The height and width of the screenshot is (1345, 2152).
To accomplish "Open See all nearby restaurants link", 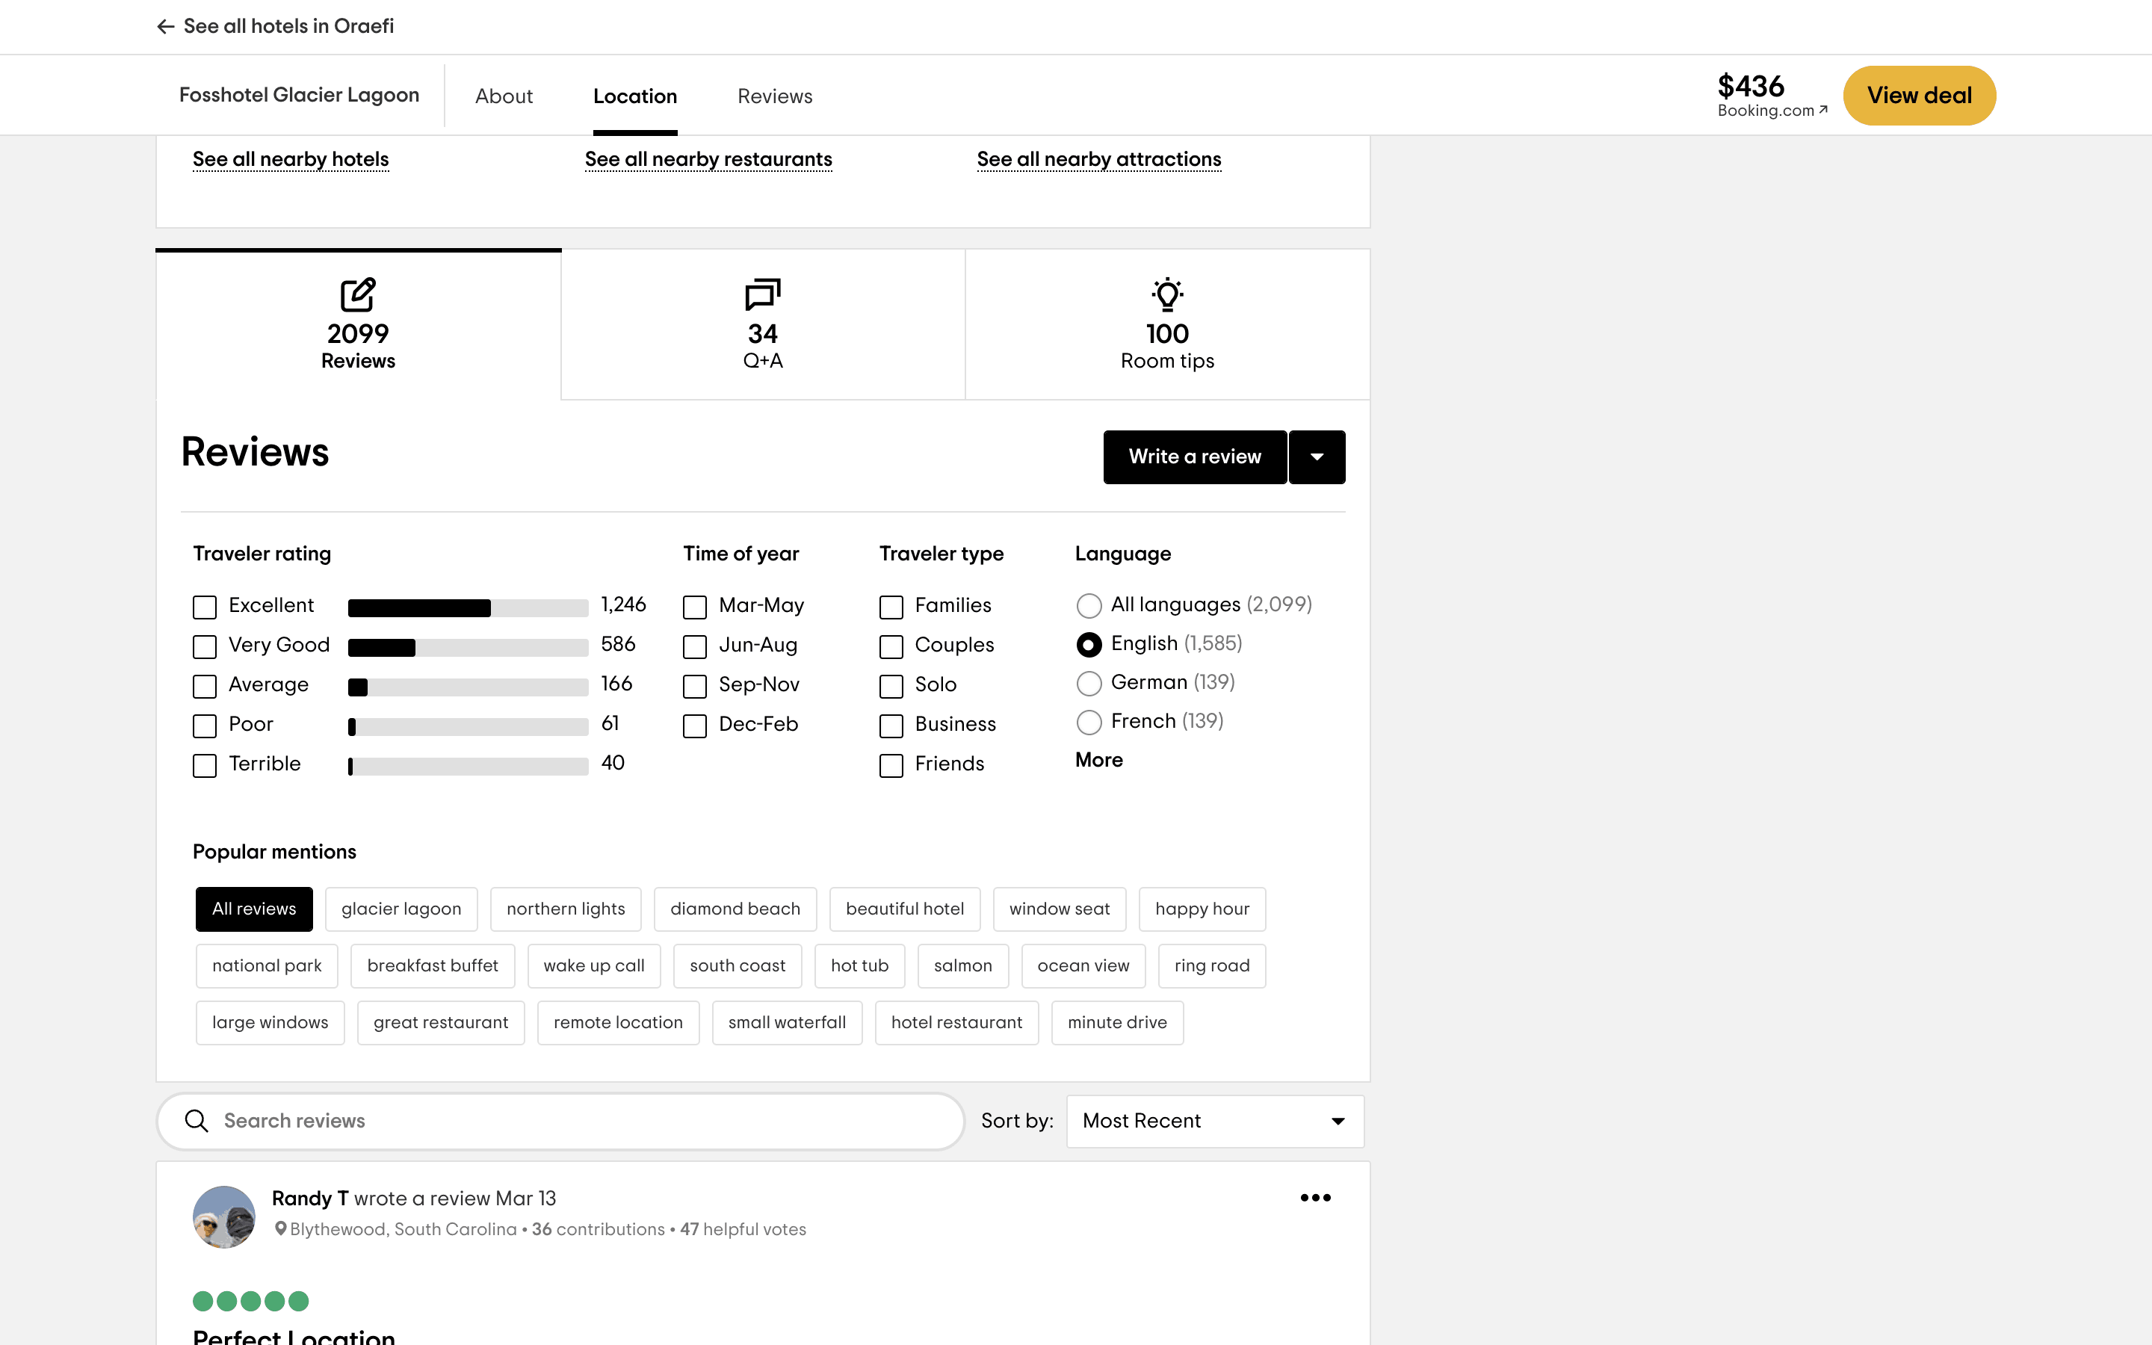I will click(708, 159).
